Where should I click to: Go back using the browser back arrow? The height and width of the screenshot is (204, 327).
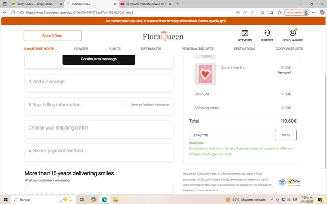click(5, 12)
